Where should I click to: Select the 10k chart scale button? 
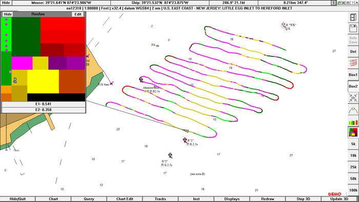[x=353, y=155]
